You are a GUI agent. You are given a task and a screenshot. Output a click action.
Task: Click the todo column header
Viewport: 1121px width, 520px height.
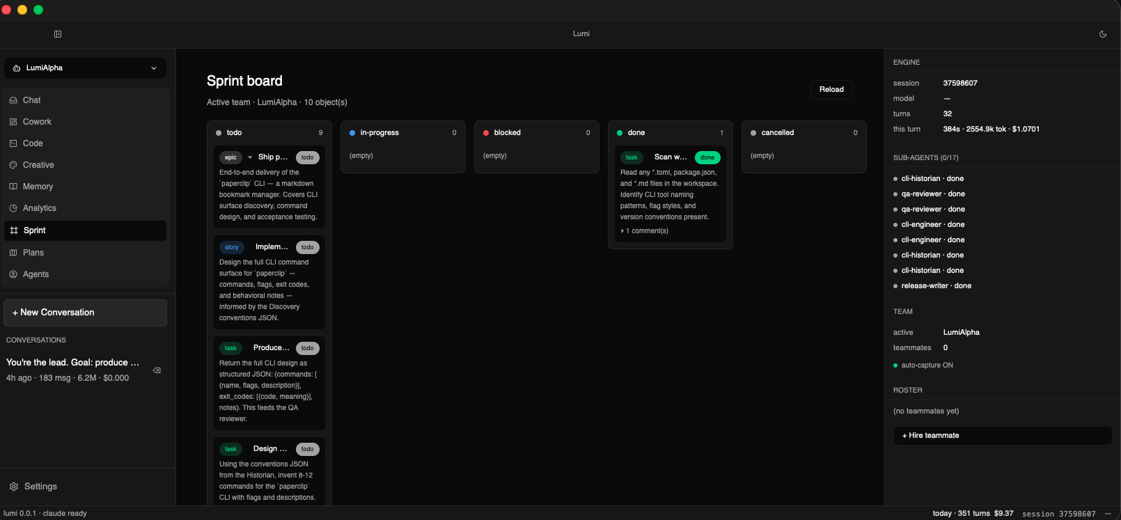tap(269, 133)
